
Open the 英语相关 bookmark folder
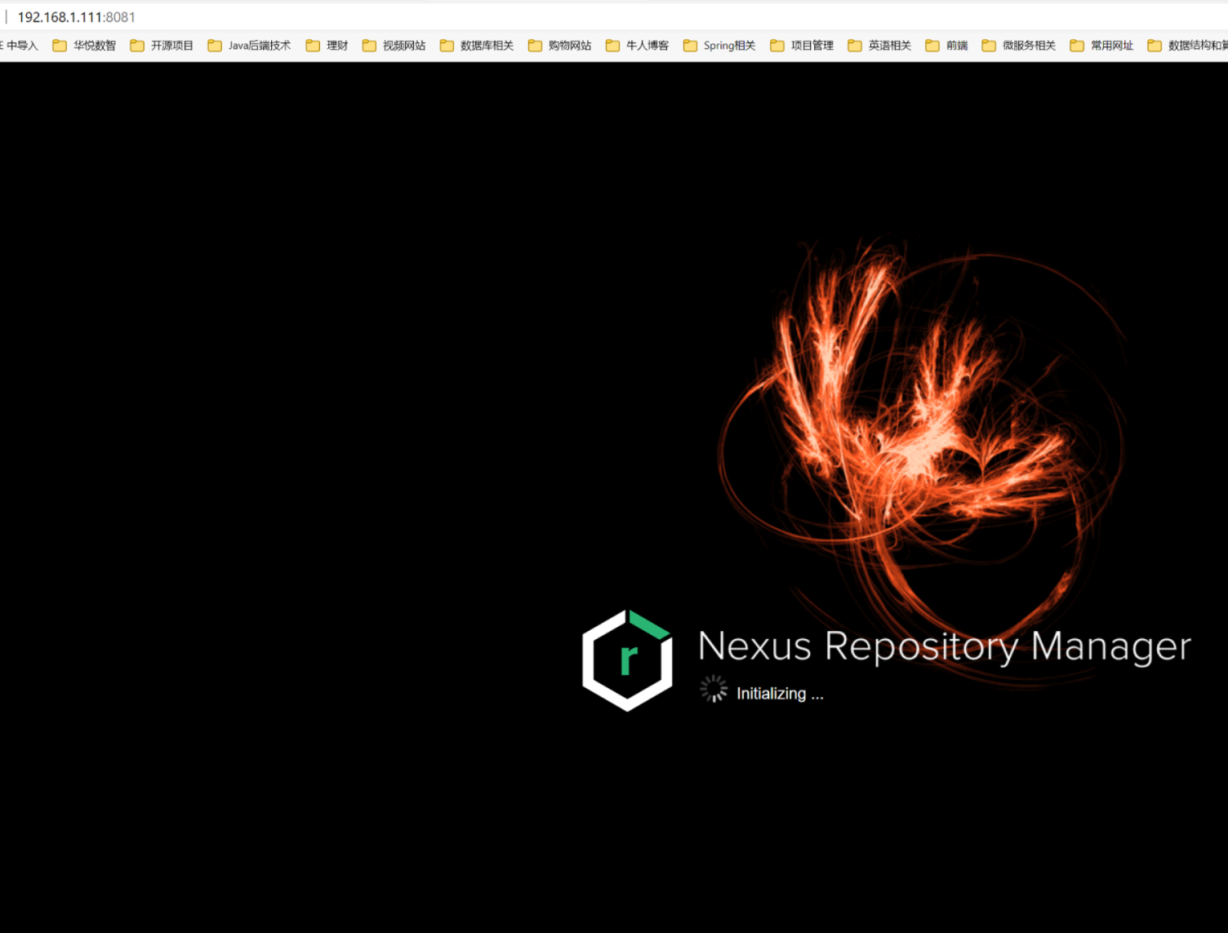pos(879,46)
